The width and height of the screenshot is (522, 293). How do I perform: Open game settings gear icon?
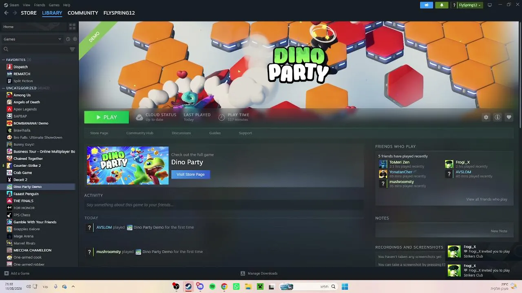coord(486,117)
